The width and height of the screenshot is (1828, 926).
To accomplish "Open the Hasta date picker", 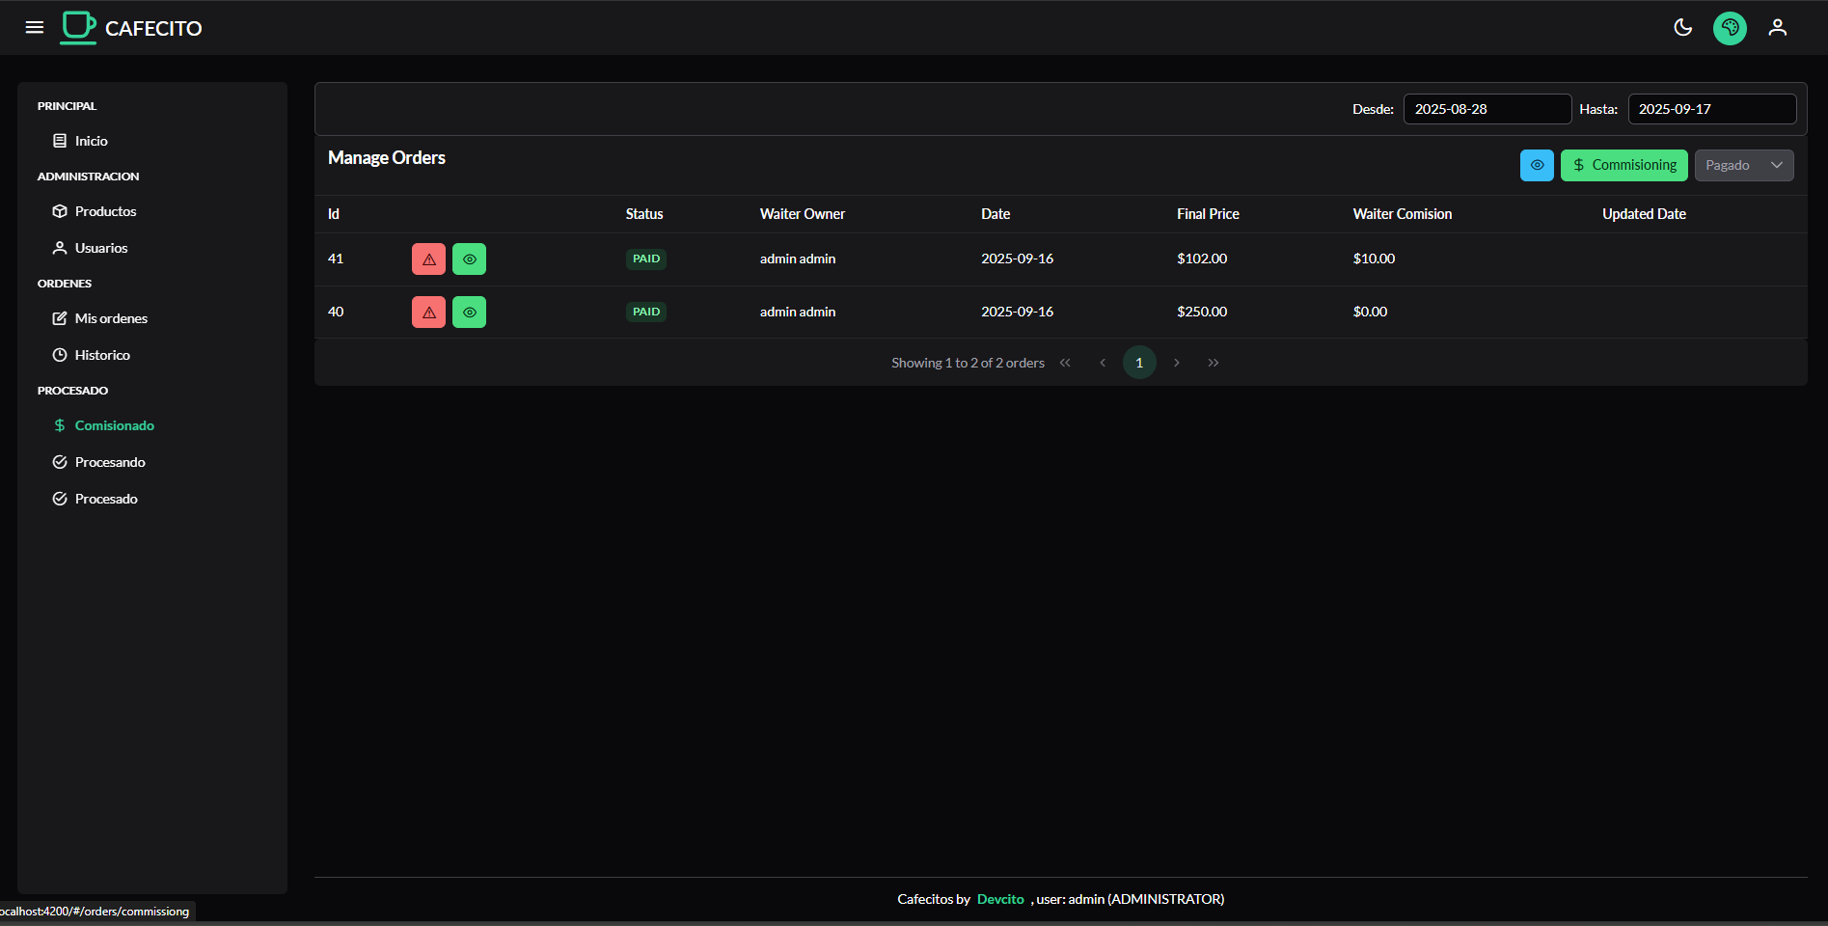I will tap(1711, 109).
